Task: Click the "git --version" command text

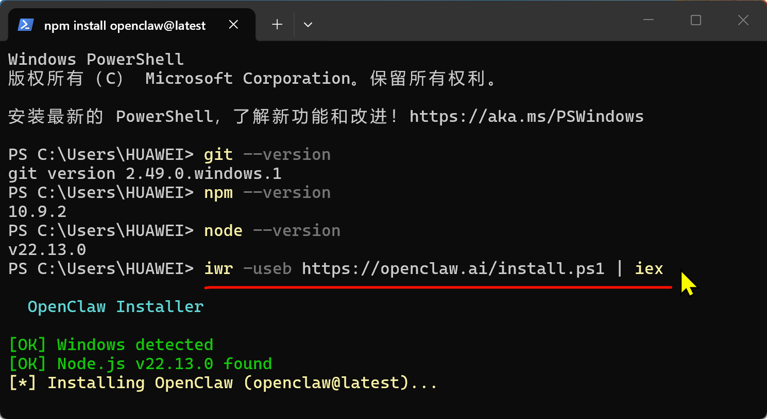Action: point(267,155)
